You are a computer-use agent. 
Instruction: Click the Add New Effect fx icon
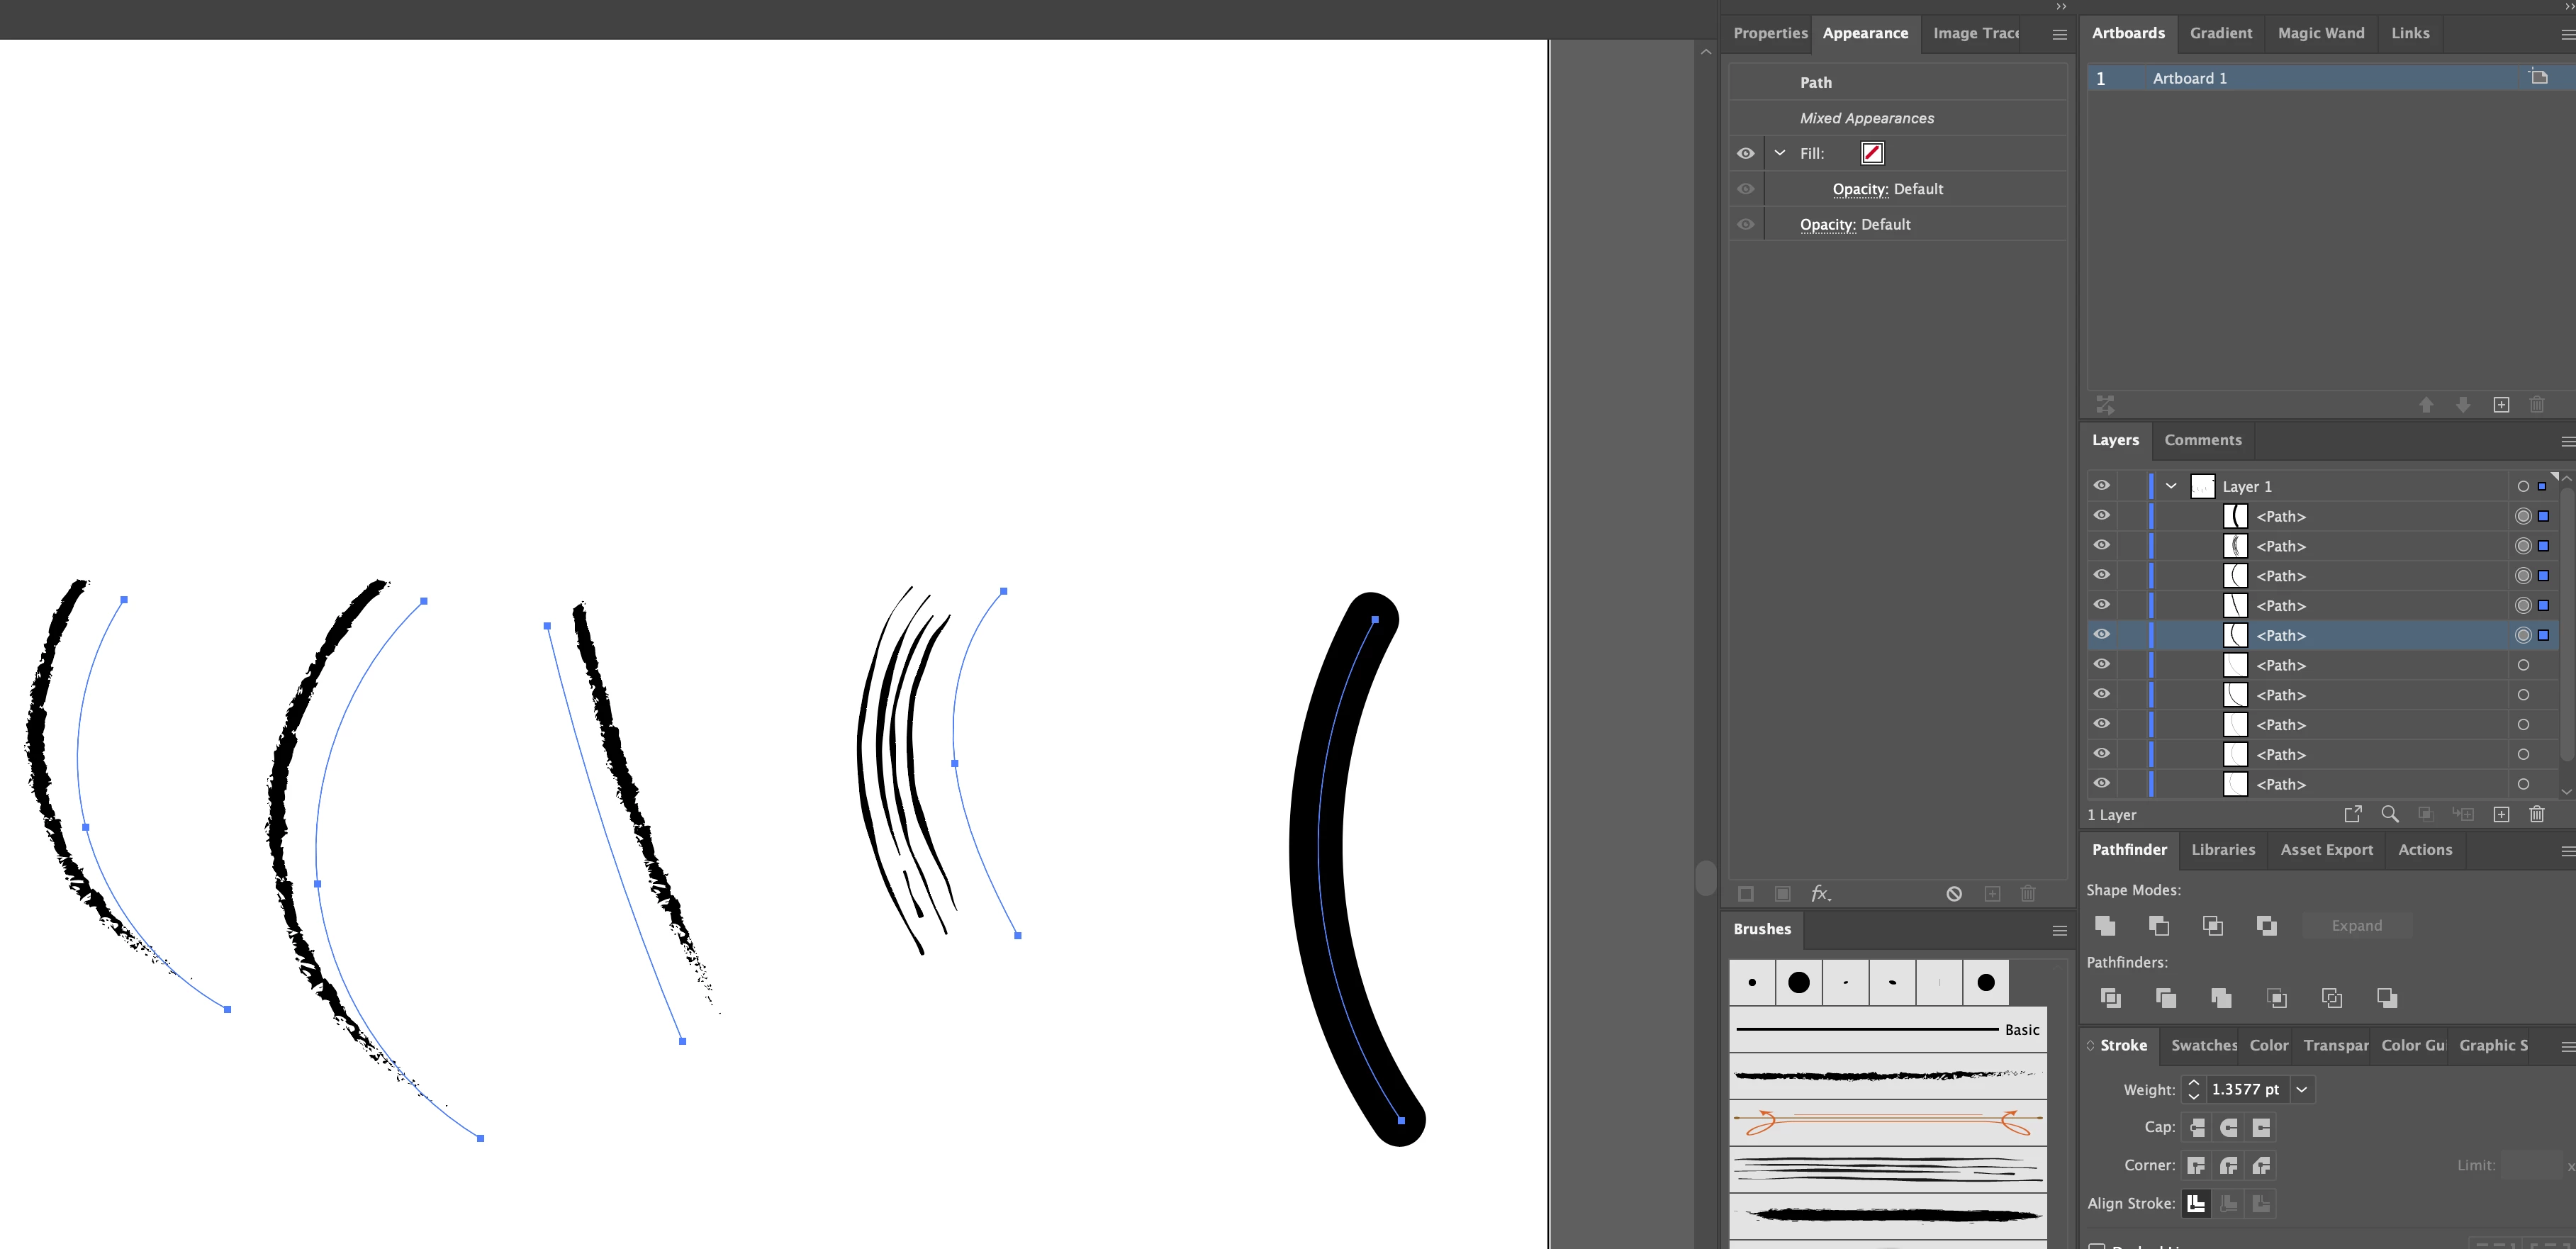click(x=1820, y=893)
